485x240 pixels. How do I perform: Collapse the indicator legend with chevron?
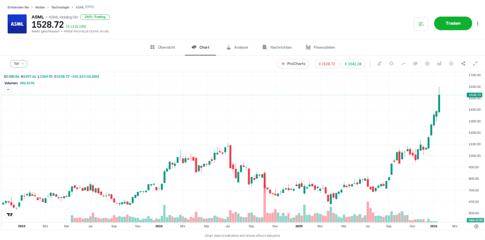(x=9, y=89)
